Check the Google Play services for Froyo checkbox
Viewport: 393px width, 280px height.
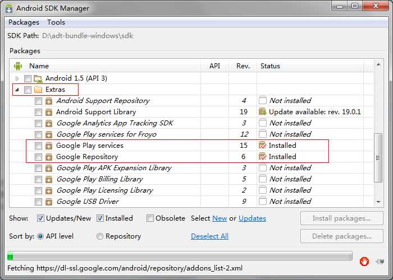point(38,135)
